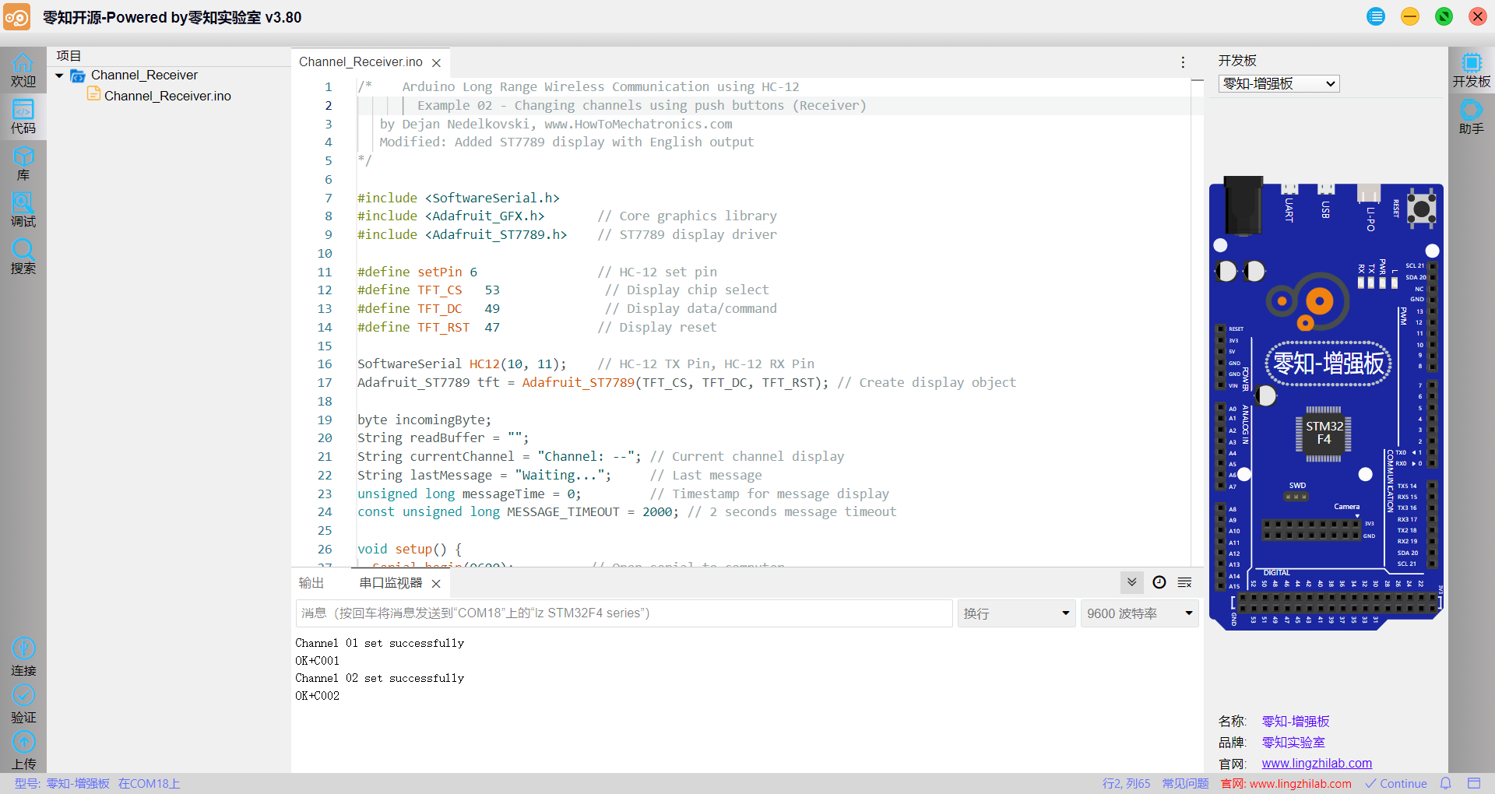Click 'Channel 02 set successfully' output line
The height and width of the screenshot is (794, 1495).
(380, 678)
